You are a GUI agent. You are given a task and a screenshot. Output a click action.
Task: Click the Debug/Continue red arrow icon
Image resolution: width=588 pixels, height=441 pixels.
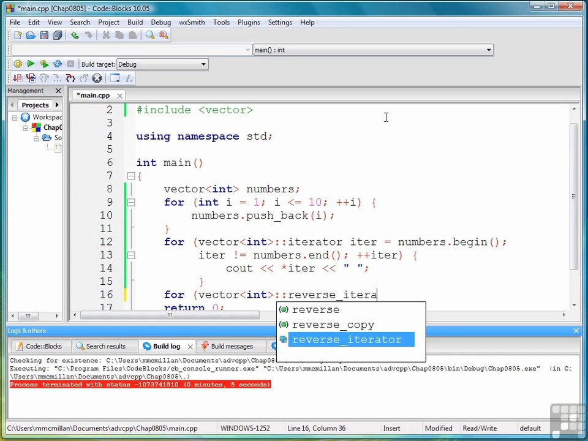[18, 78]
